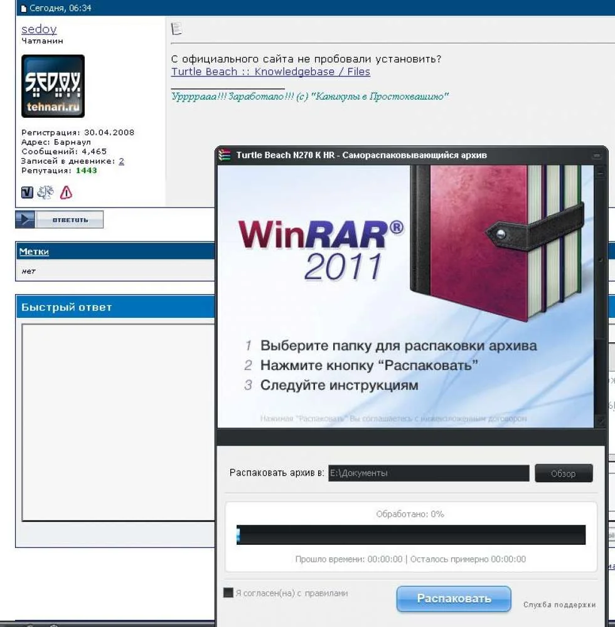Click the reputation scales icon
615x627 pixels.
tap(46, 192)
